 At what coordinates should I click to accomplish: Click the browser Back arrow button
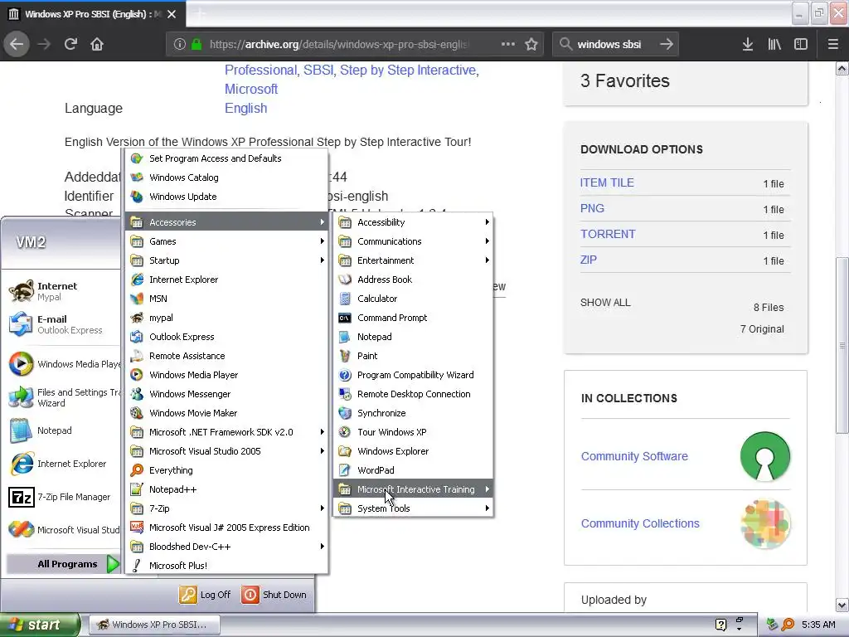17,45
